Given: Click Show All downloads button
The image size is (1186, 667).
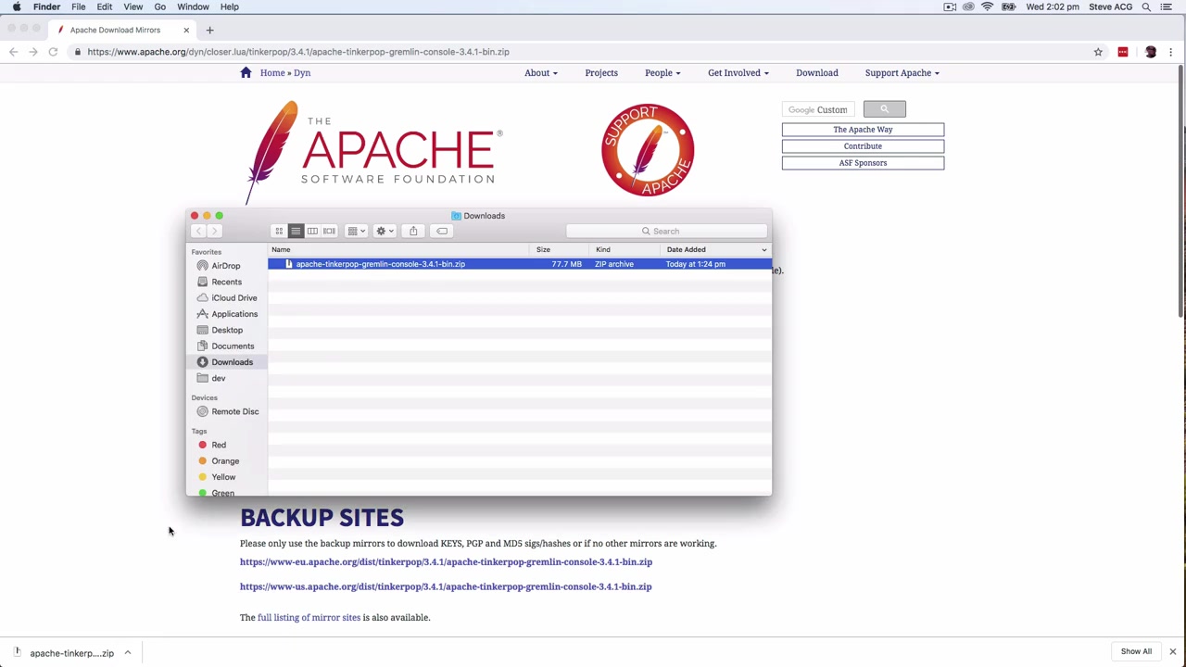Looking at the screenshot, I should 1136,651.
